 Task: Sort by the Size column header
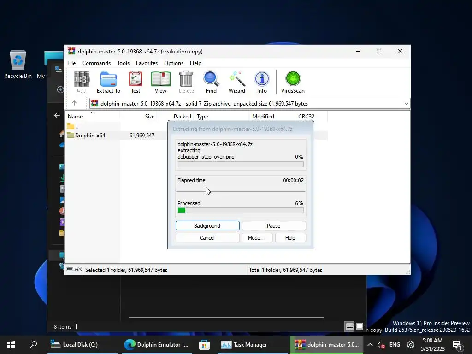[138, 116]
